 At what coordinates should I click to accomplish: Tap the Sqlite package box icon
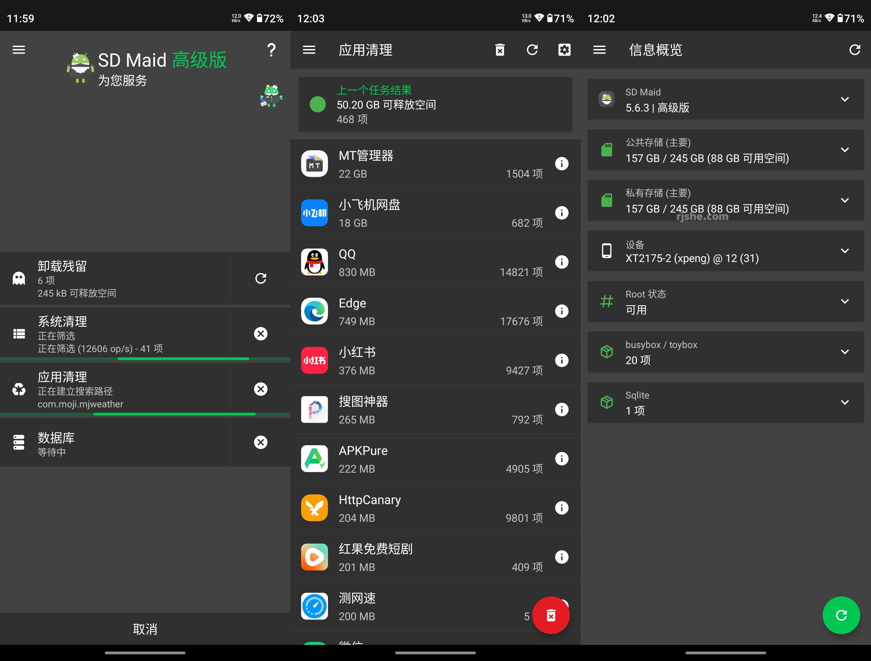pos(607,402)
